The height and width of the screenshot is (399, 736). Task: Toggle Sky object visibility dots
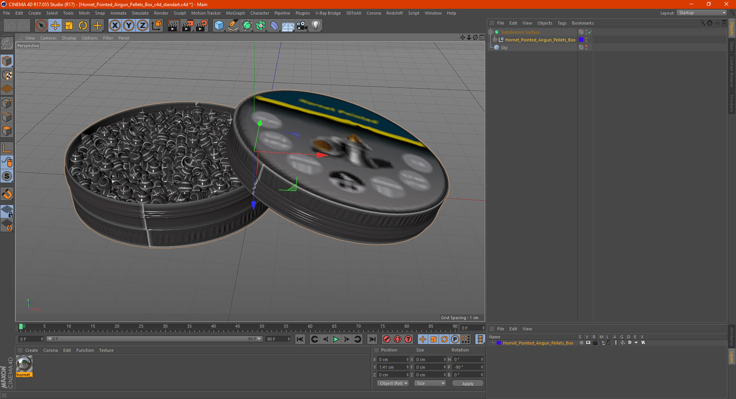[586, 47]
